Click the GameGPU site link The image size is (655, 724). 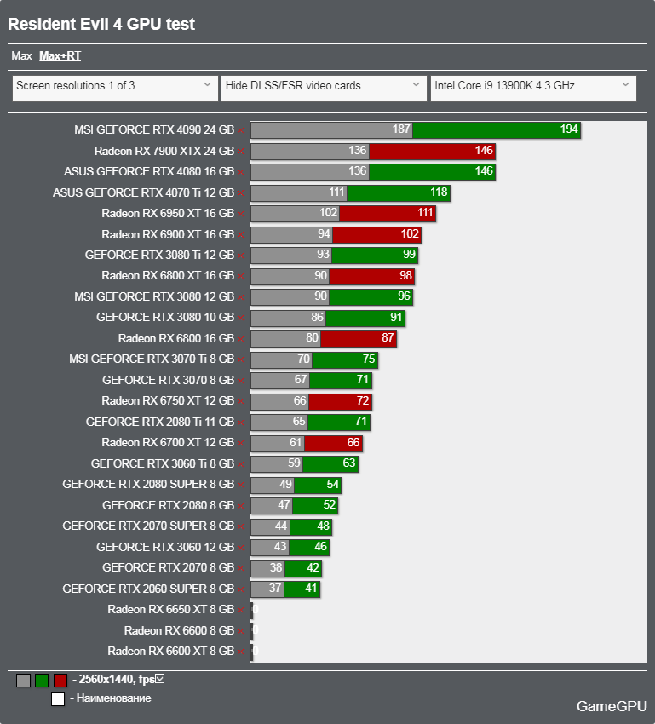612,706
